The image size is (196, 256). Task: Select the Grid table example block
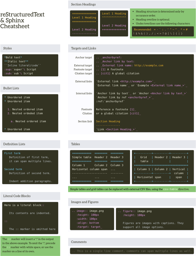point(161,167)
